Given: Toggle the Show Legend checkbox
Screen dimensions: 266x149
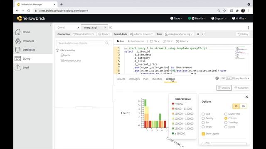Looking at the screenshot, I should [x=203, y=134].
